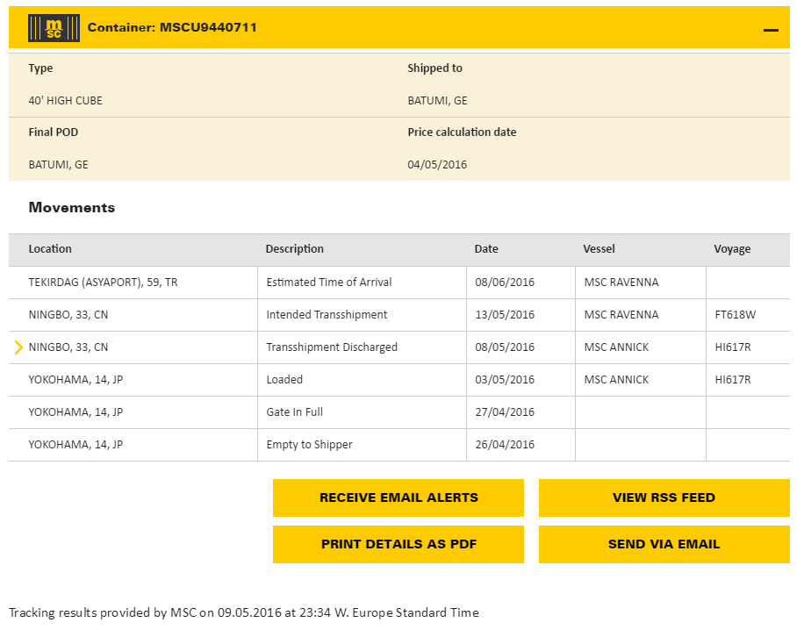Image resolution: width=797 pixels, height=637 pixels.
Task: Click the Yokohama Loaded movement row
Action: coord(284,380)
